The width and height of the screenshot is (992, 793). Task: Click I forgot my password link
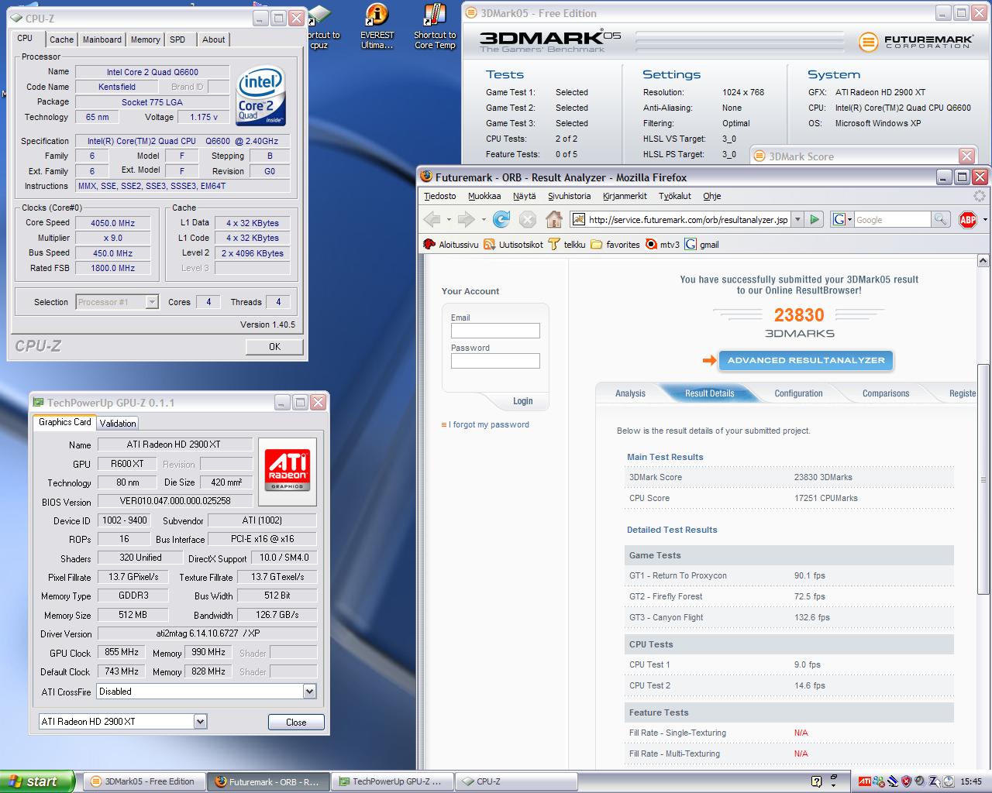point(488,424)
